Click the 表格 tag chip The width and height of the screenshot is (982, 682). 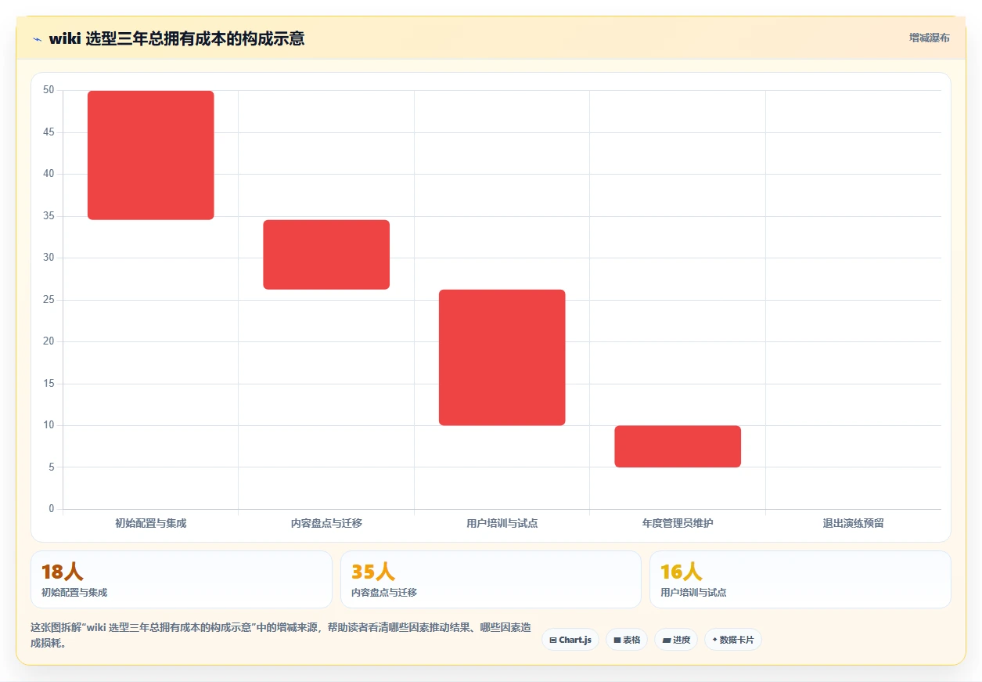[x=627, y=640]
